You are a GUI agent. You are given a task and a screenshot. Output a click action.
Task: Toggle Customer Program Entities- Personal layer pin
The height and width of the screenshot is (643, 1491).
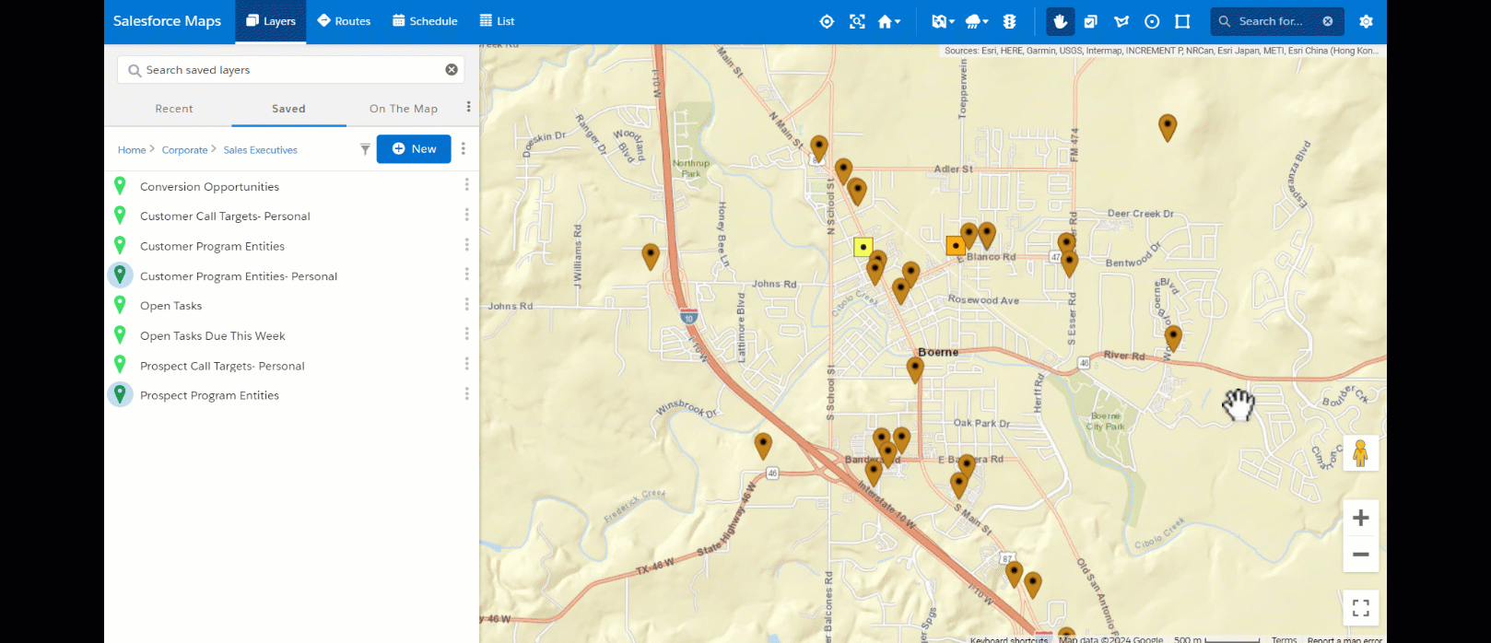click(120, 275)
